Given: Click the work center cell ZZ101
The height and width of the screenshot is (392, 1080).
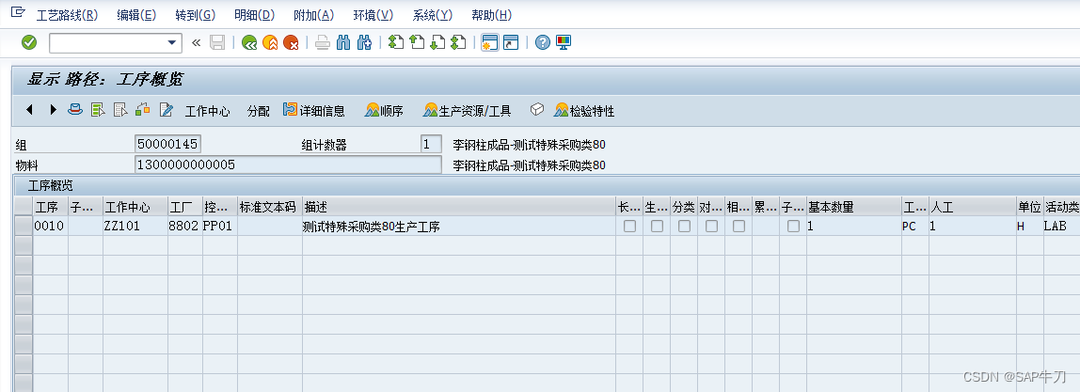Looking at the screenshot, I should (135, 226).
